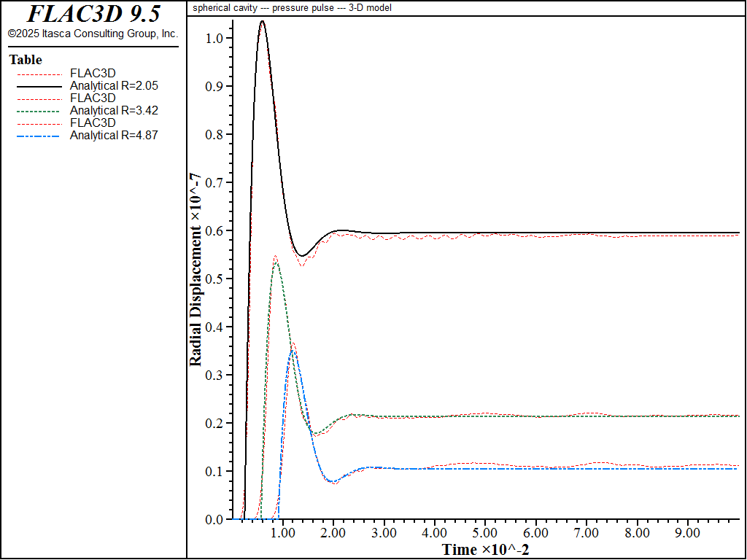Click the blue Analytical R=4.87 line swatch
Viewport: 747px width, 560px height.
click(39, 136)
